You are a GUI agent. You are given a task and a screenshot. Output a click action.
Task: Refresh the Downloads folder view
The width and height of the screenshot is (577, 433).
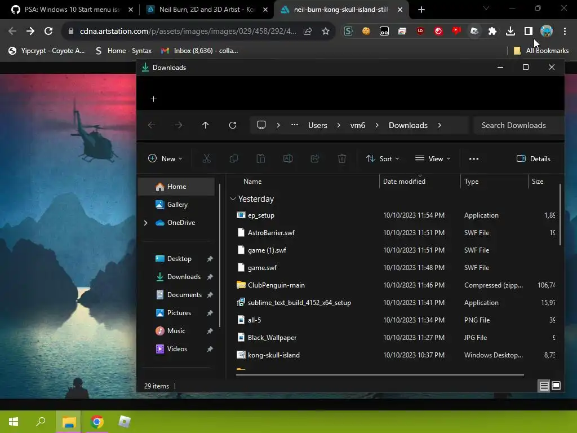coord(233,125)
